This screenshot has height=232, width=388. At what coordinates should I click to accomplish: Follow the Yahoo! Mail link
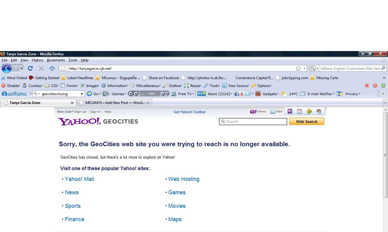[79, 179]
